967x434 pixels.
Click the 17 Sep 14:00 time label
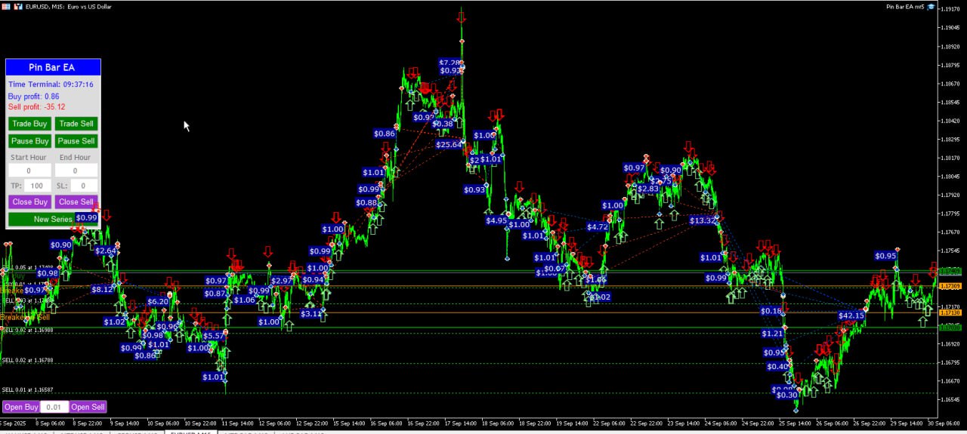click(x=460, y=423)
